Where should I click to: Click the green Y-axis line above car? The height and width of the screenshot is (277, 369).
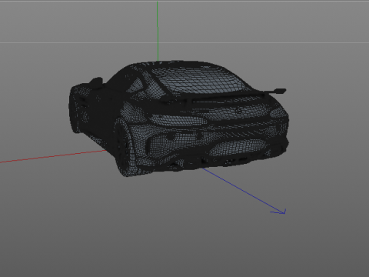[158, 31]
